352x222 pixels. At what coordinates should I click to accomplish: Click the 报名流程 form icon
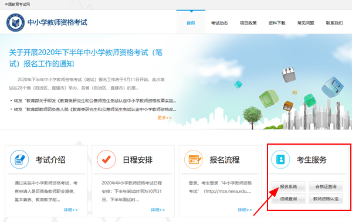coord(194,159)
